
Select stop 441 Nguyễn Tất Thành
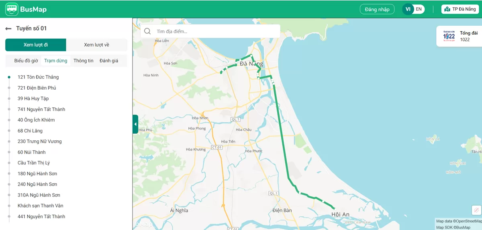(41, 216)
